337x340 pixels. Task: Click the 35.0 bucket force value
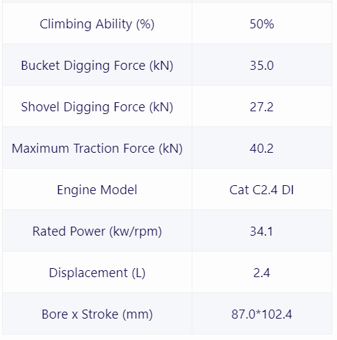[x=262, y=66]
